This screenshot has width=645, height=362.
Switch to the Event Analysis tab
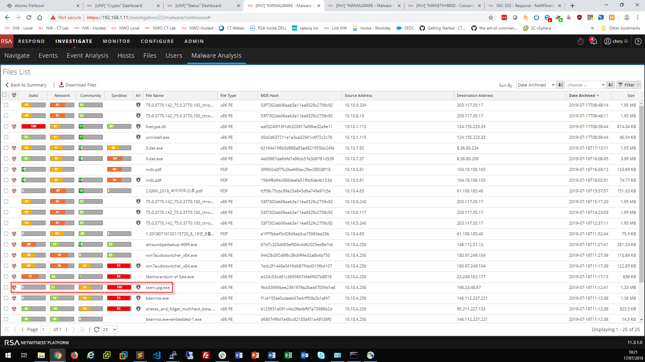click(87, 56)
